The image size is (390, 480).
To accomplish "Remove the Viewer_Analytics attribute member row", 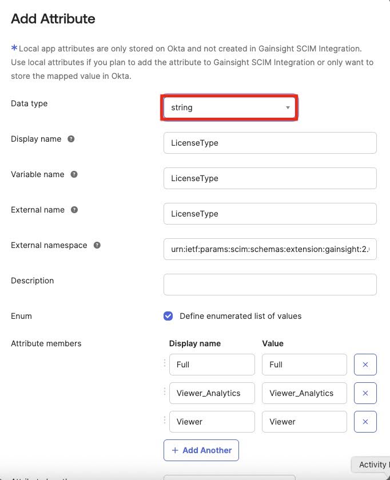I will (365, 393).
